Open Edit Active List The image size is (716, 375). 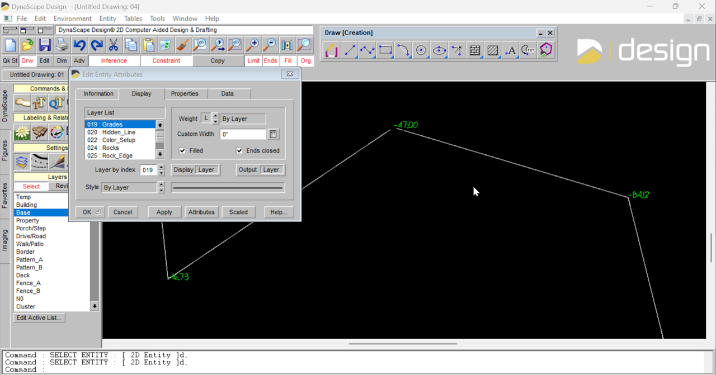pyautogui.click(x=39, y=318)
